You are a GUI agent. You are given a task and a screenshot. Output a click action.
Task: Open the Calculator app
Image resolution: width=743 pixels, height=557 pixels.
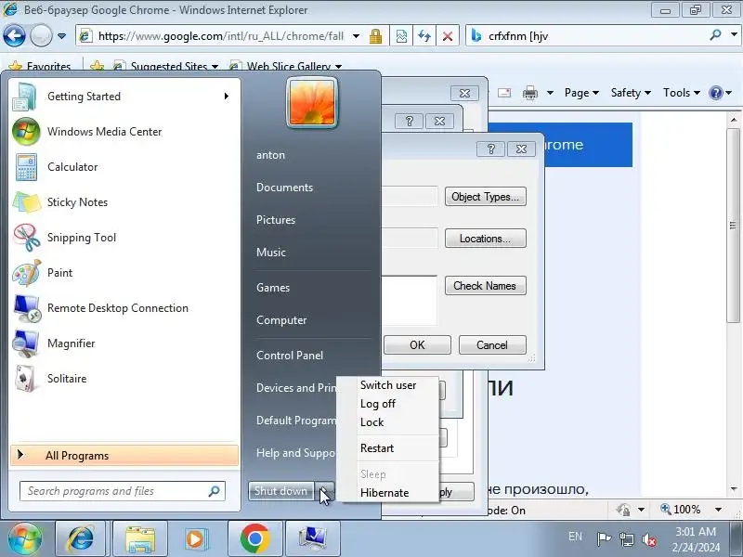click(124, 167)
